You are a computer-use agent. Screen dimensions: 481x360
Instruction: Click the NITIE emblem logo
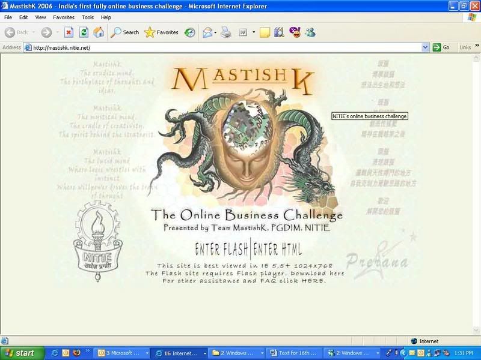click(x=97, y=241)
